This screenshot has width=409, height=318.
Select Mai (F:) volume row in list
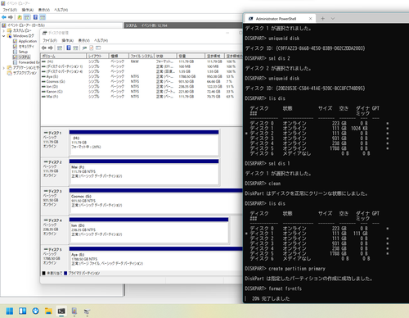point(142,97)
